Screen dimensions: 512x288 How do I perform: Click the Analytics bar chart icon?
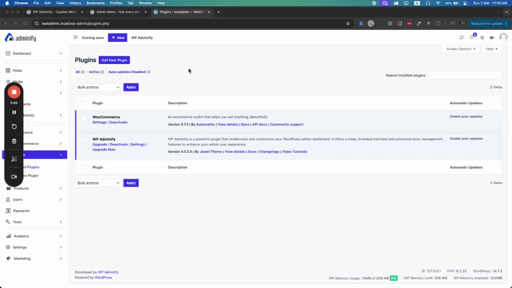(8, 236)
